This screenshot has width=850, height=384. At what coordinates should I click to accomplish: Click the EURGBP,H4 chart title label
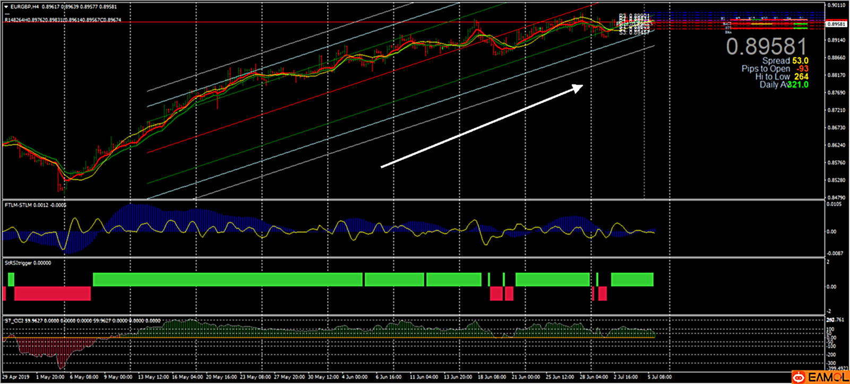[x=24, y=7]
